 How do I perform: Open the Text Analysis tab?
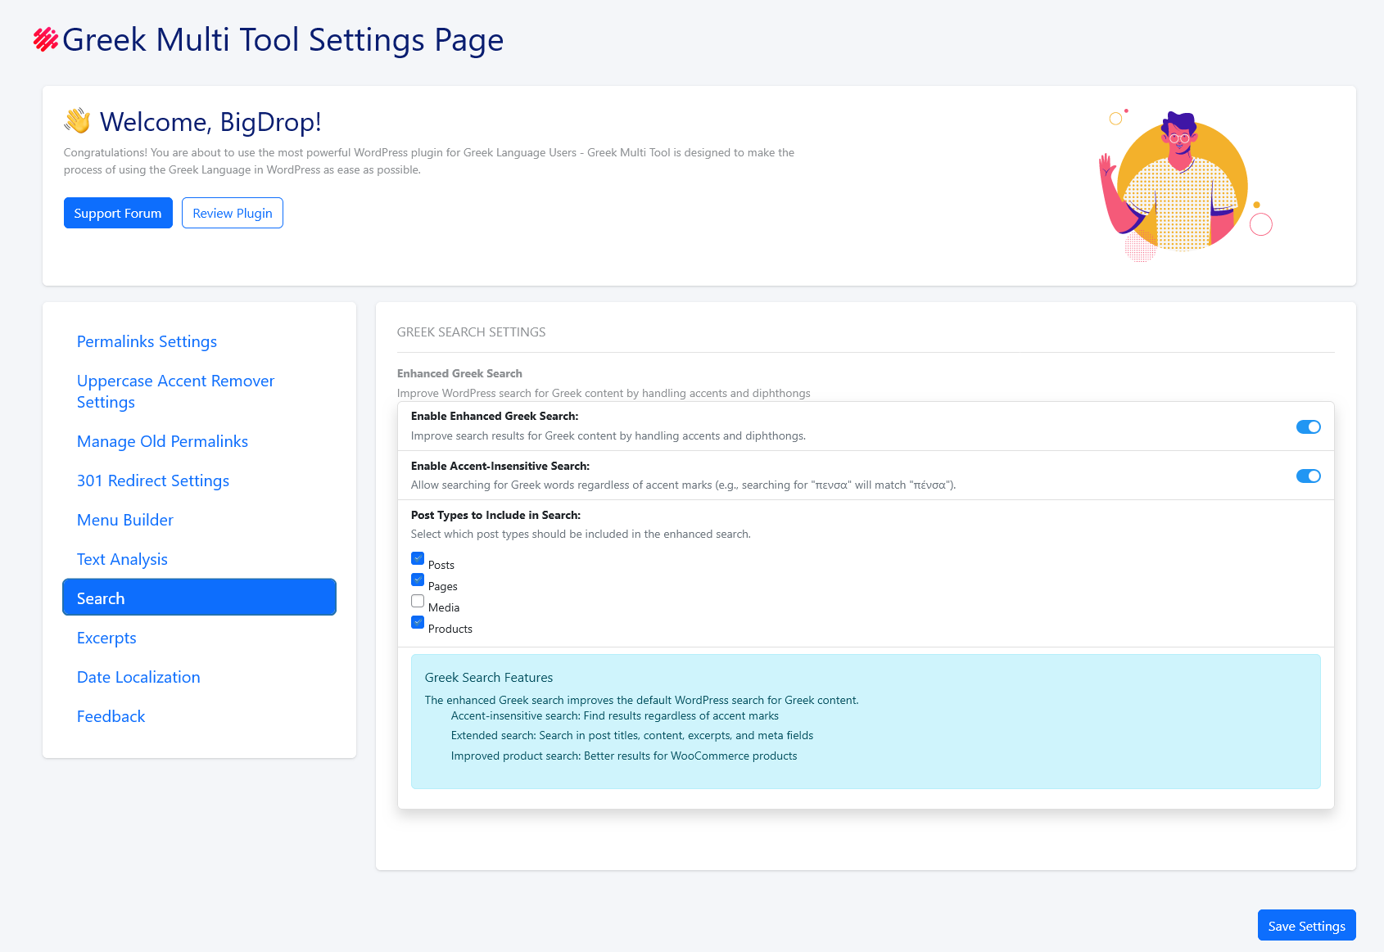(x=122, y=559)
